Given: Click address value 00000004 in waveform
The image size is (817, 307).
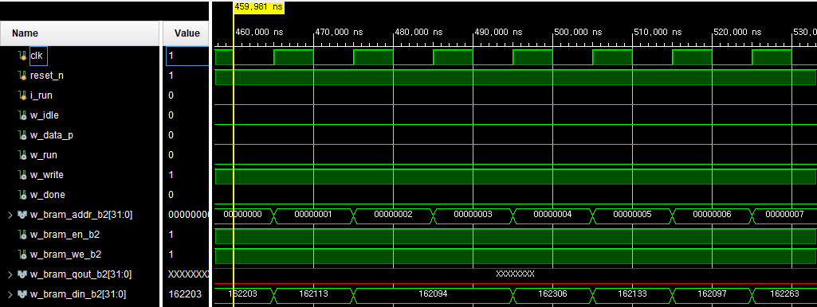Looking at the screenshot, I should point(552,215).
